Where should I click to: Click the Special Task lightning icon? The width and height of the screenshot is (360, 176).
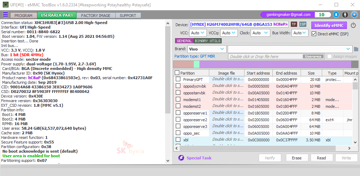pyautogui.click(x=181, y=158)
